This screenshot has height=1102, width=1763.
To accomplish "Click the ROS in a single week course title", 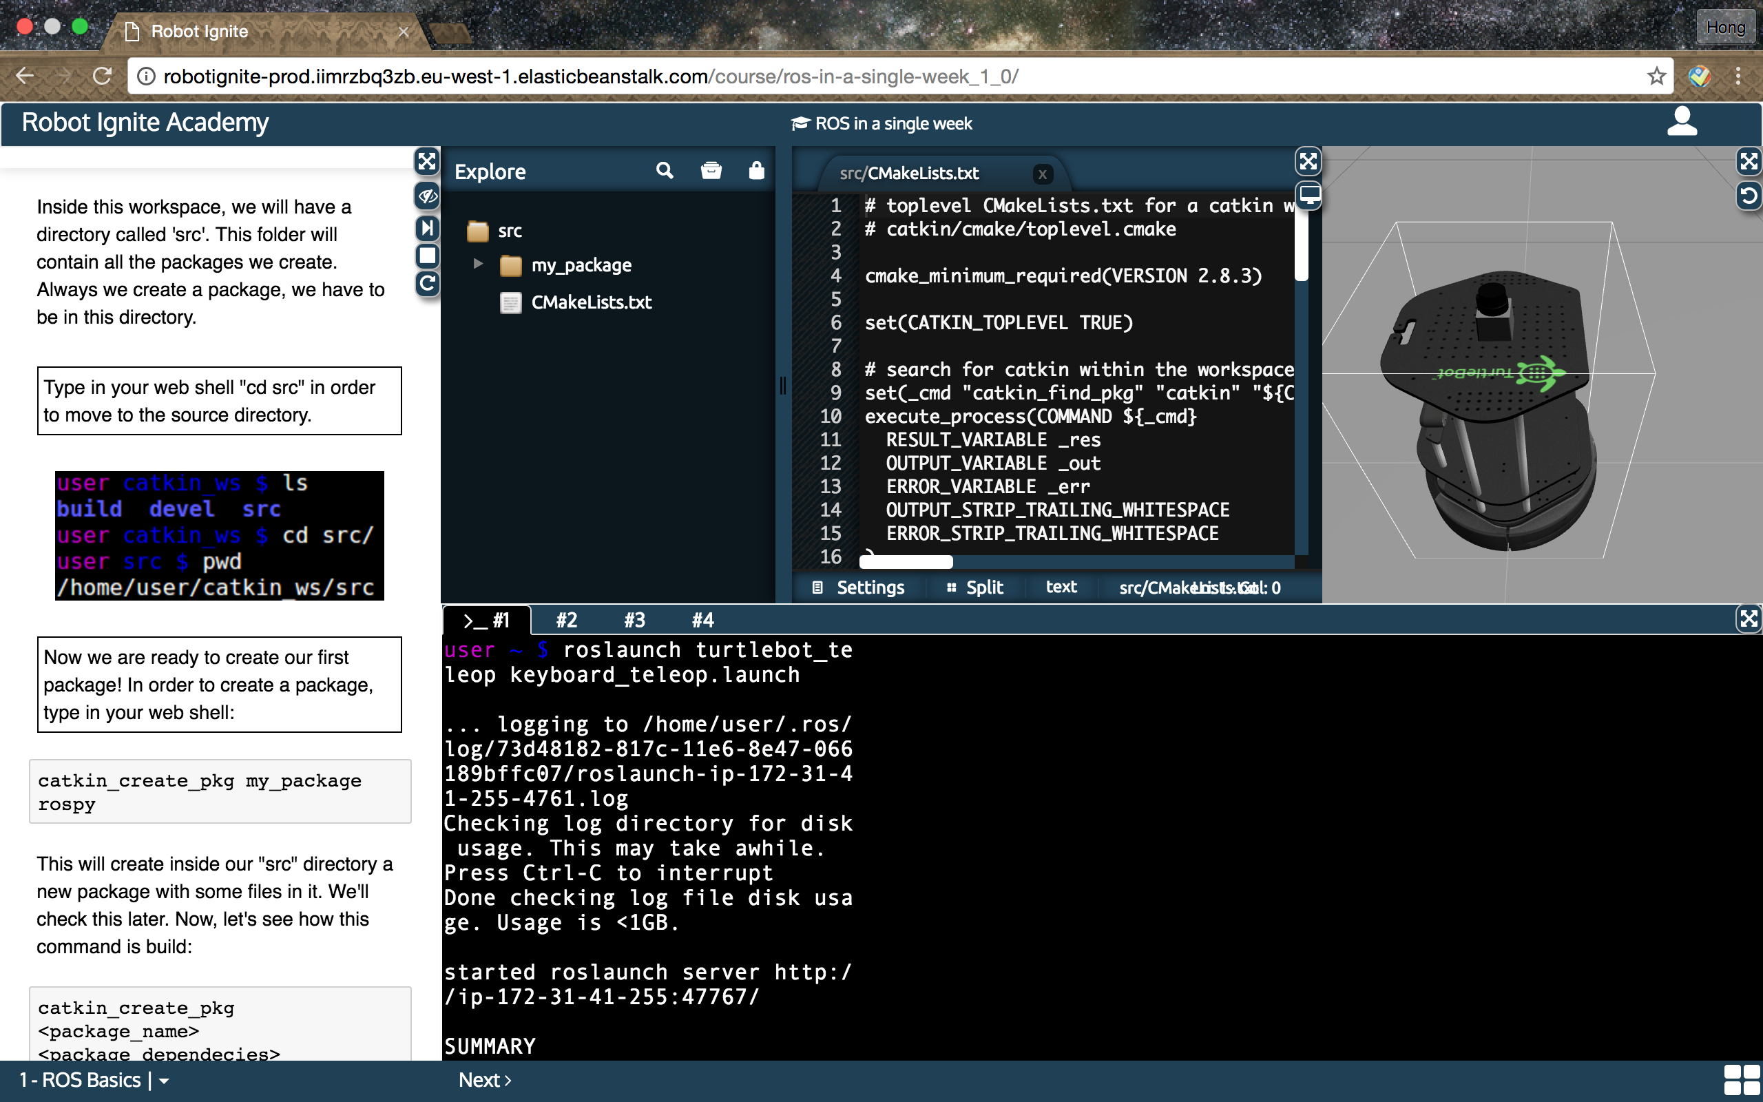I will tap(881, 124).
